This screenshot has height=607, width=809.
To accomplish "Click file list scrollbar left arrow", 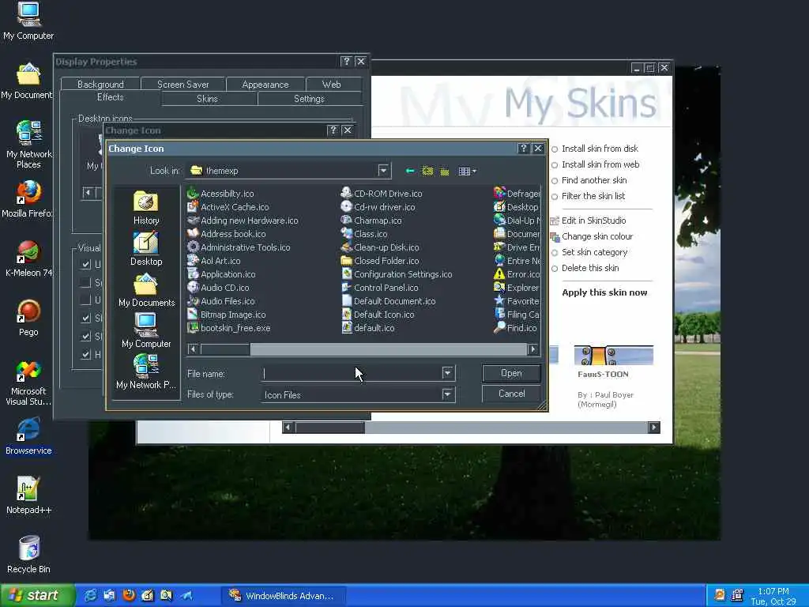I will coord(193,349).
